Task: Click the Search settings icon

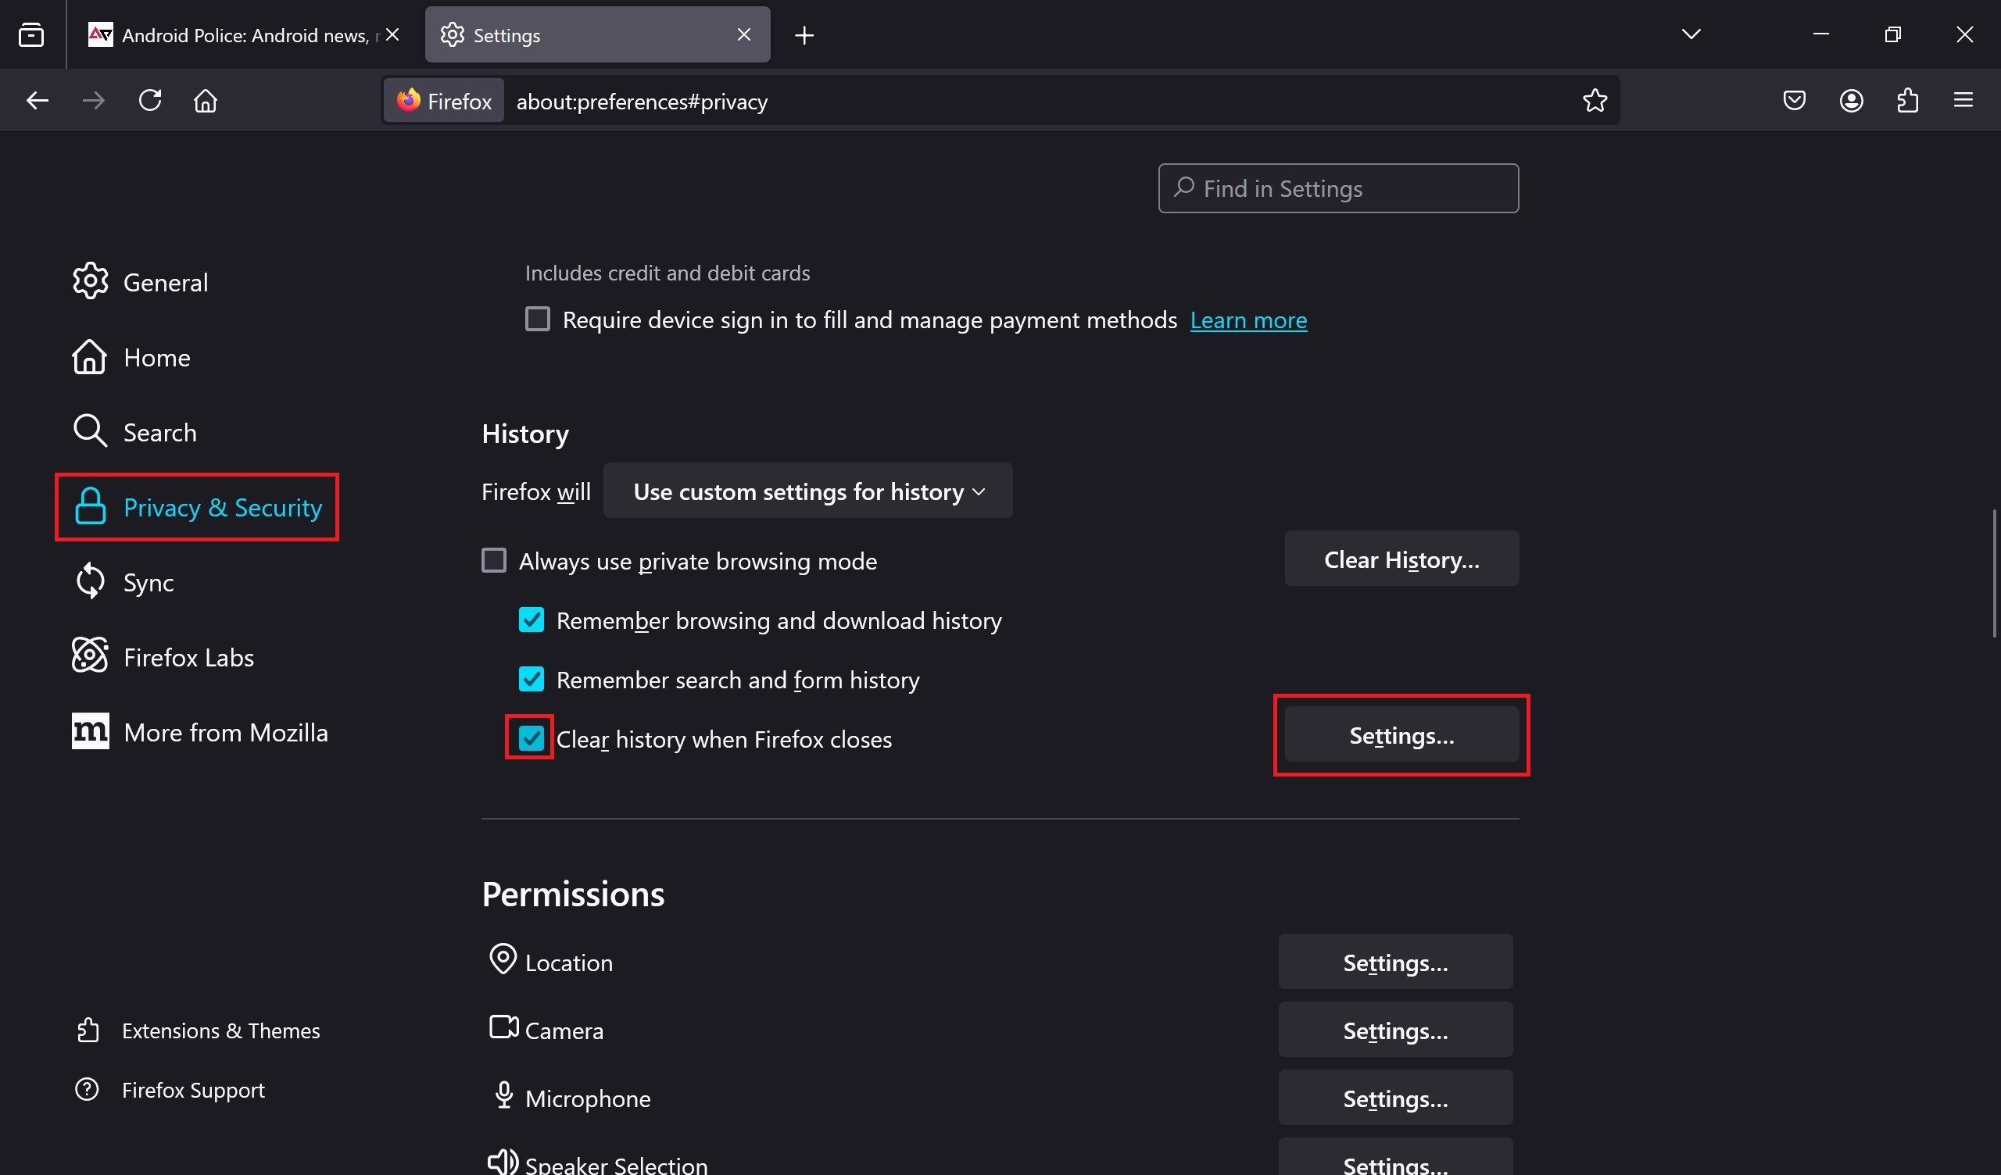Action: point(1185,189)
